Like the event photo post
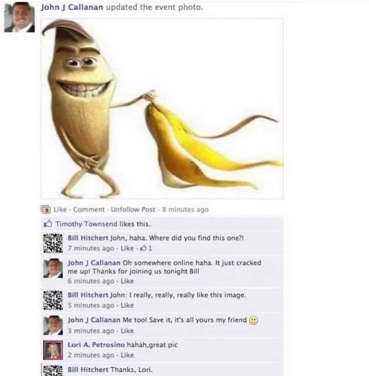369x376 pixels. [x=60, y=210]
